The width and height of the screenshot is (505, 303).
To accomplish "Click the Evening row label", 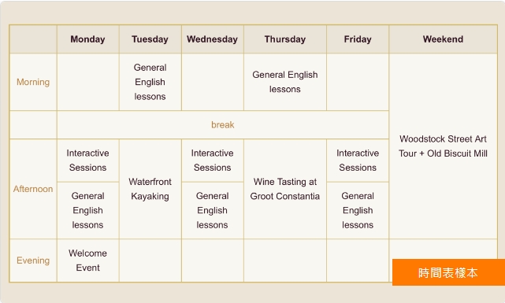I will [33, 261].
